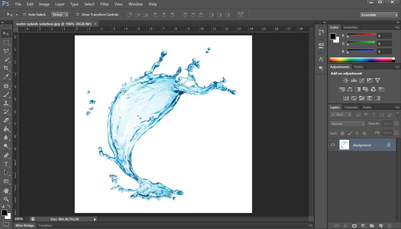Select the Crop tool

(6, 68)
